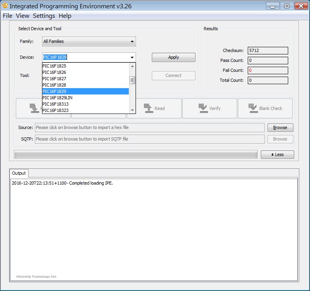Click the Blank Check icon button

265,108
